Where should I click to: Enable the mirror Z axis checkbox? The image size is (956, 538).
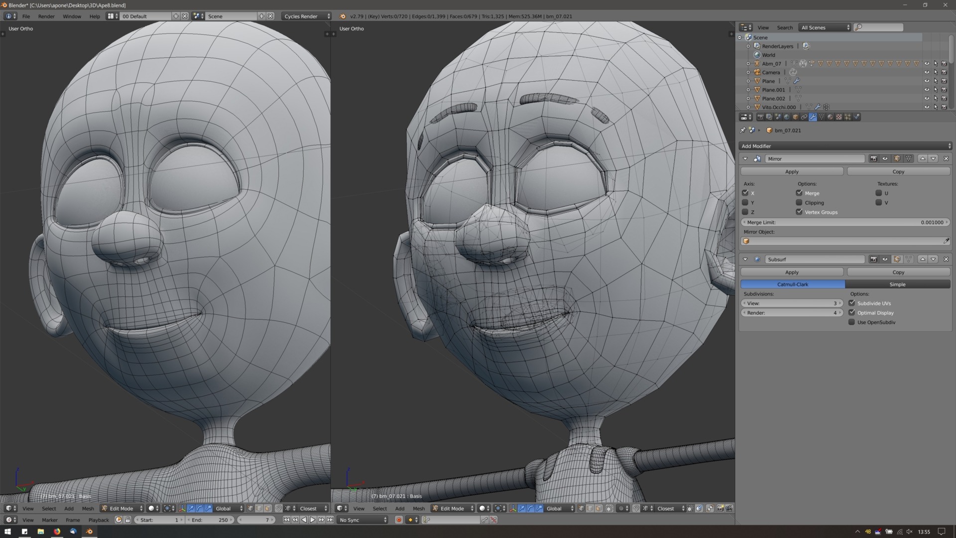745,212
